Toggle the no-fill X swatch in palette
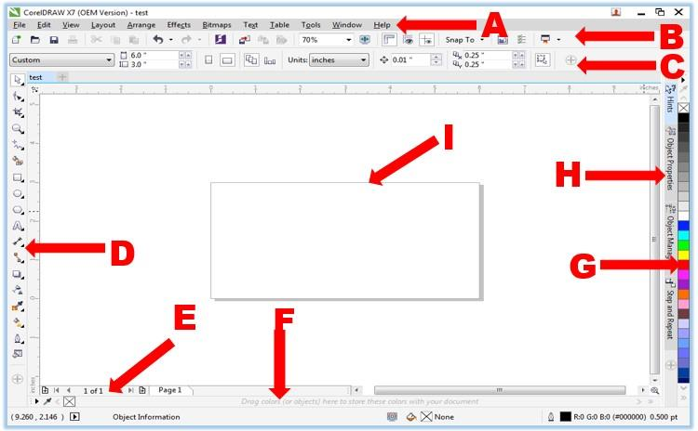This screenshot has height=431, width=698. 684,108
